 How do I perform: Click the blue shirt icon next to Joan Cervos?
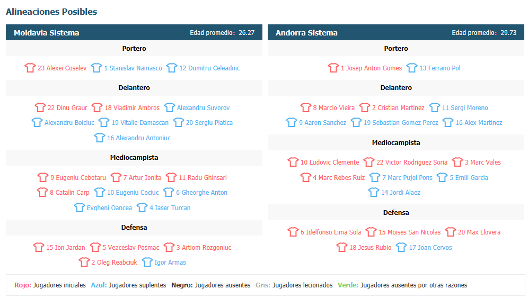tap(401, 248)
